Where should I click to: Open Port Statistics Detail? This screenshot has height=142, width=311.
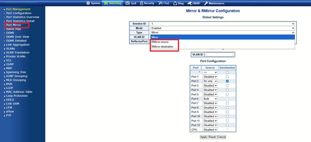(20, 21)
